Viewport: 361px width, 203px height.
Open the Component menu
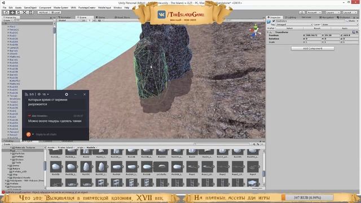[45, 7]
